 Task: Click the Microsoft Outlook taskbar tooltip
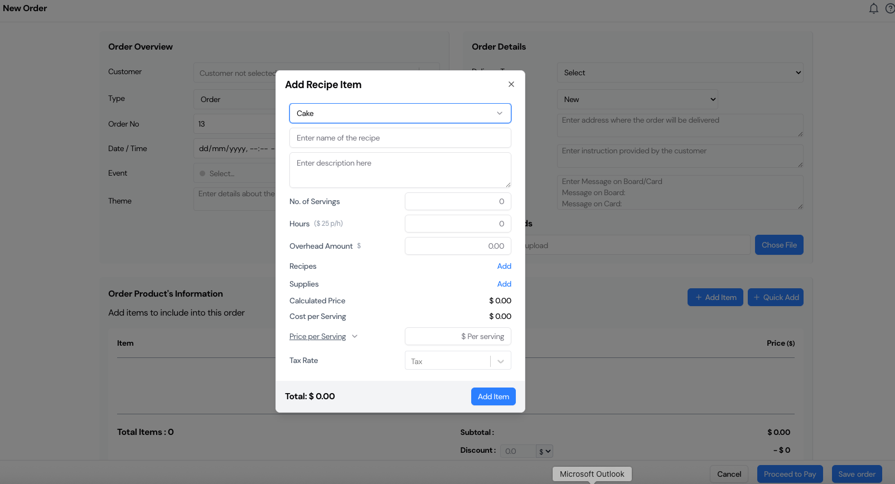coord(592,474)
